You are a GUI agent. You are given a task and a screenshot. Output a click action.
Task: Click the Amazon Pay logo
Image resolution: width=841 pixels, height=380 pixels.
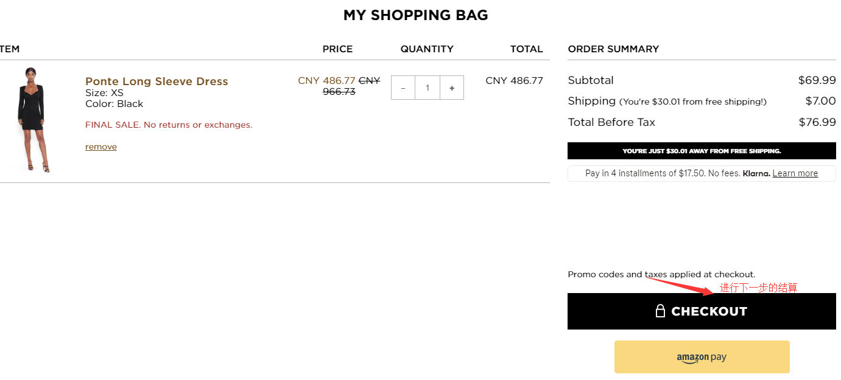point(702,358)
